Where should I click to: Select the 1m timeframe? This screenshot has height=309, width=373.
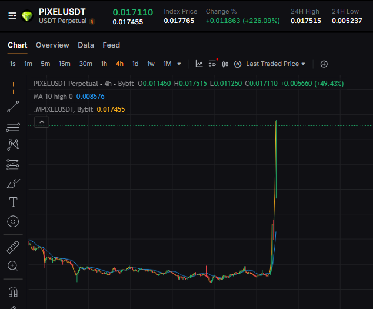pos(28,64)
